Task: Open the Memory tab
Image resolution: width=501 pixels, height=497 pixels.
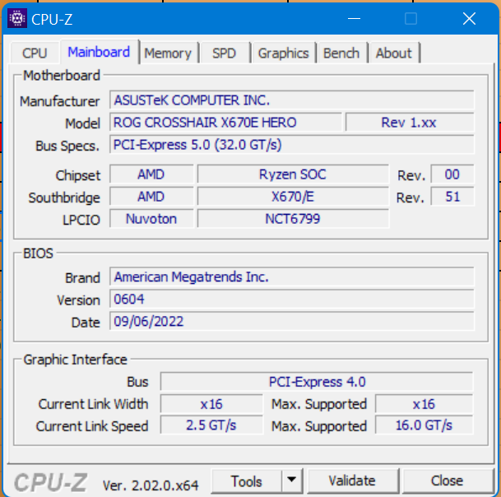Action: 168,53
